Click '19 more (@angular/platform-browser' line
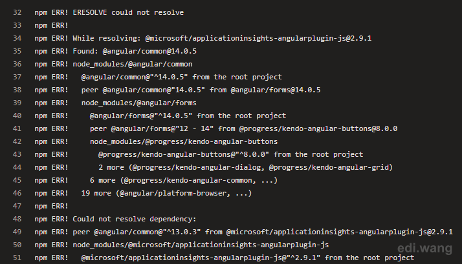 pyautogui.click(x=167, y=193)
